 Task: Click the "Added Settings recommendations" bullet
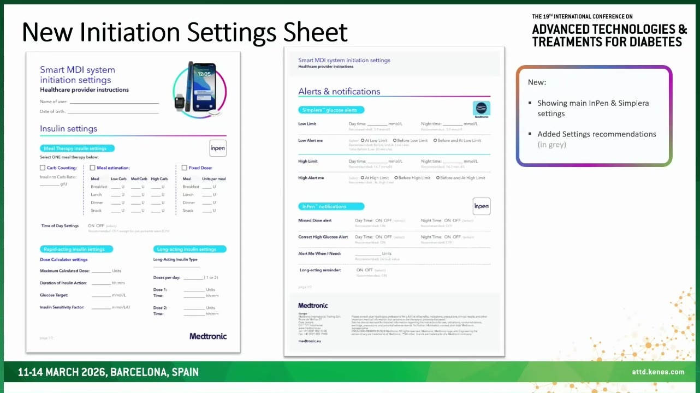point(597,134)
